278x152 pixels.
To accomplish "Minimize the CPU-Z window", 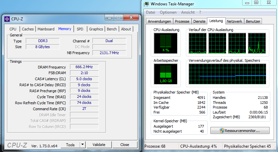I will point(110,18).
